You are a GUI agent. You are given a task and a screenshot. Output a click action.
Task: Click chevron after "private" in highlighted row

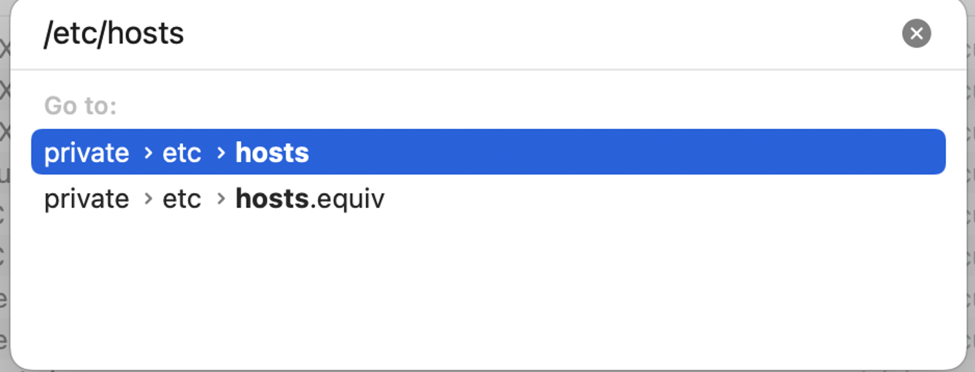[x=148, y=153]
